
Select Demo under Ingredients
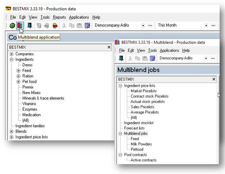27,65
